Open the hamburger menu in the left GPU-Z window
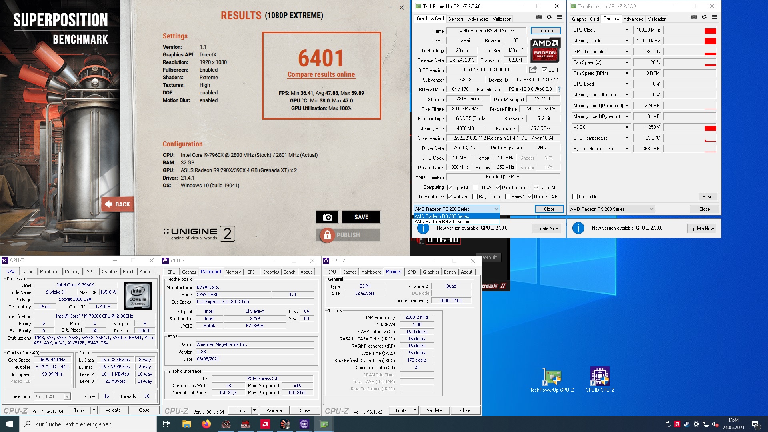The height and width of the screenshot is (432, 768). pos(559,17)
